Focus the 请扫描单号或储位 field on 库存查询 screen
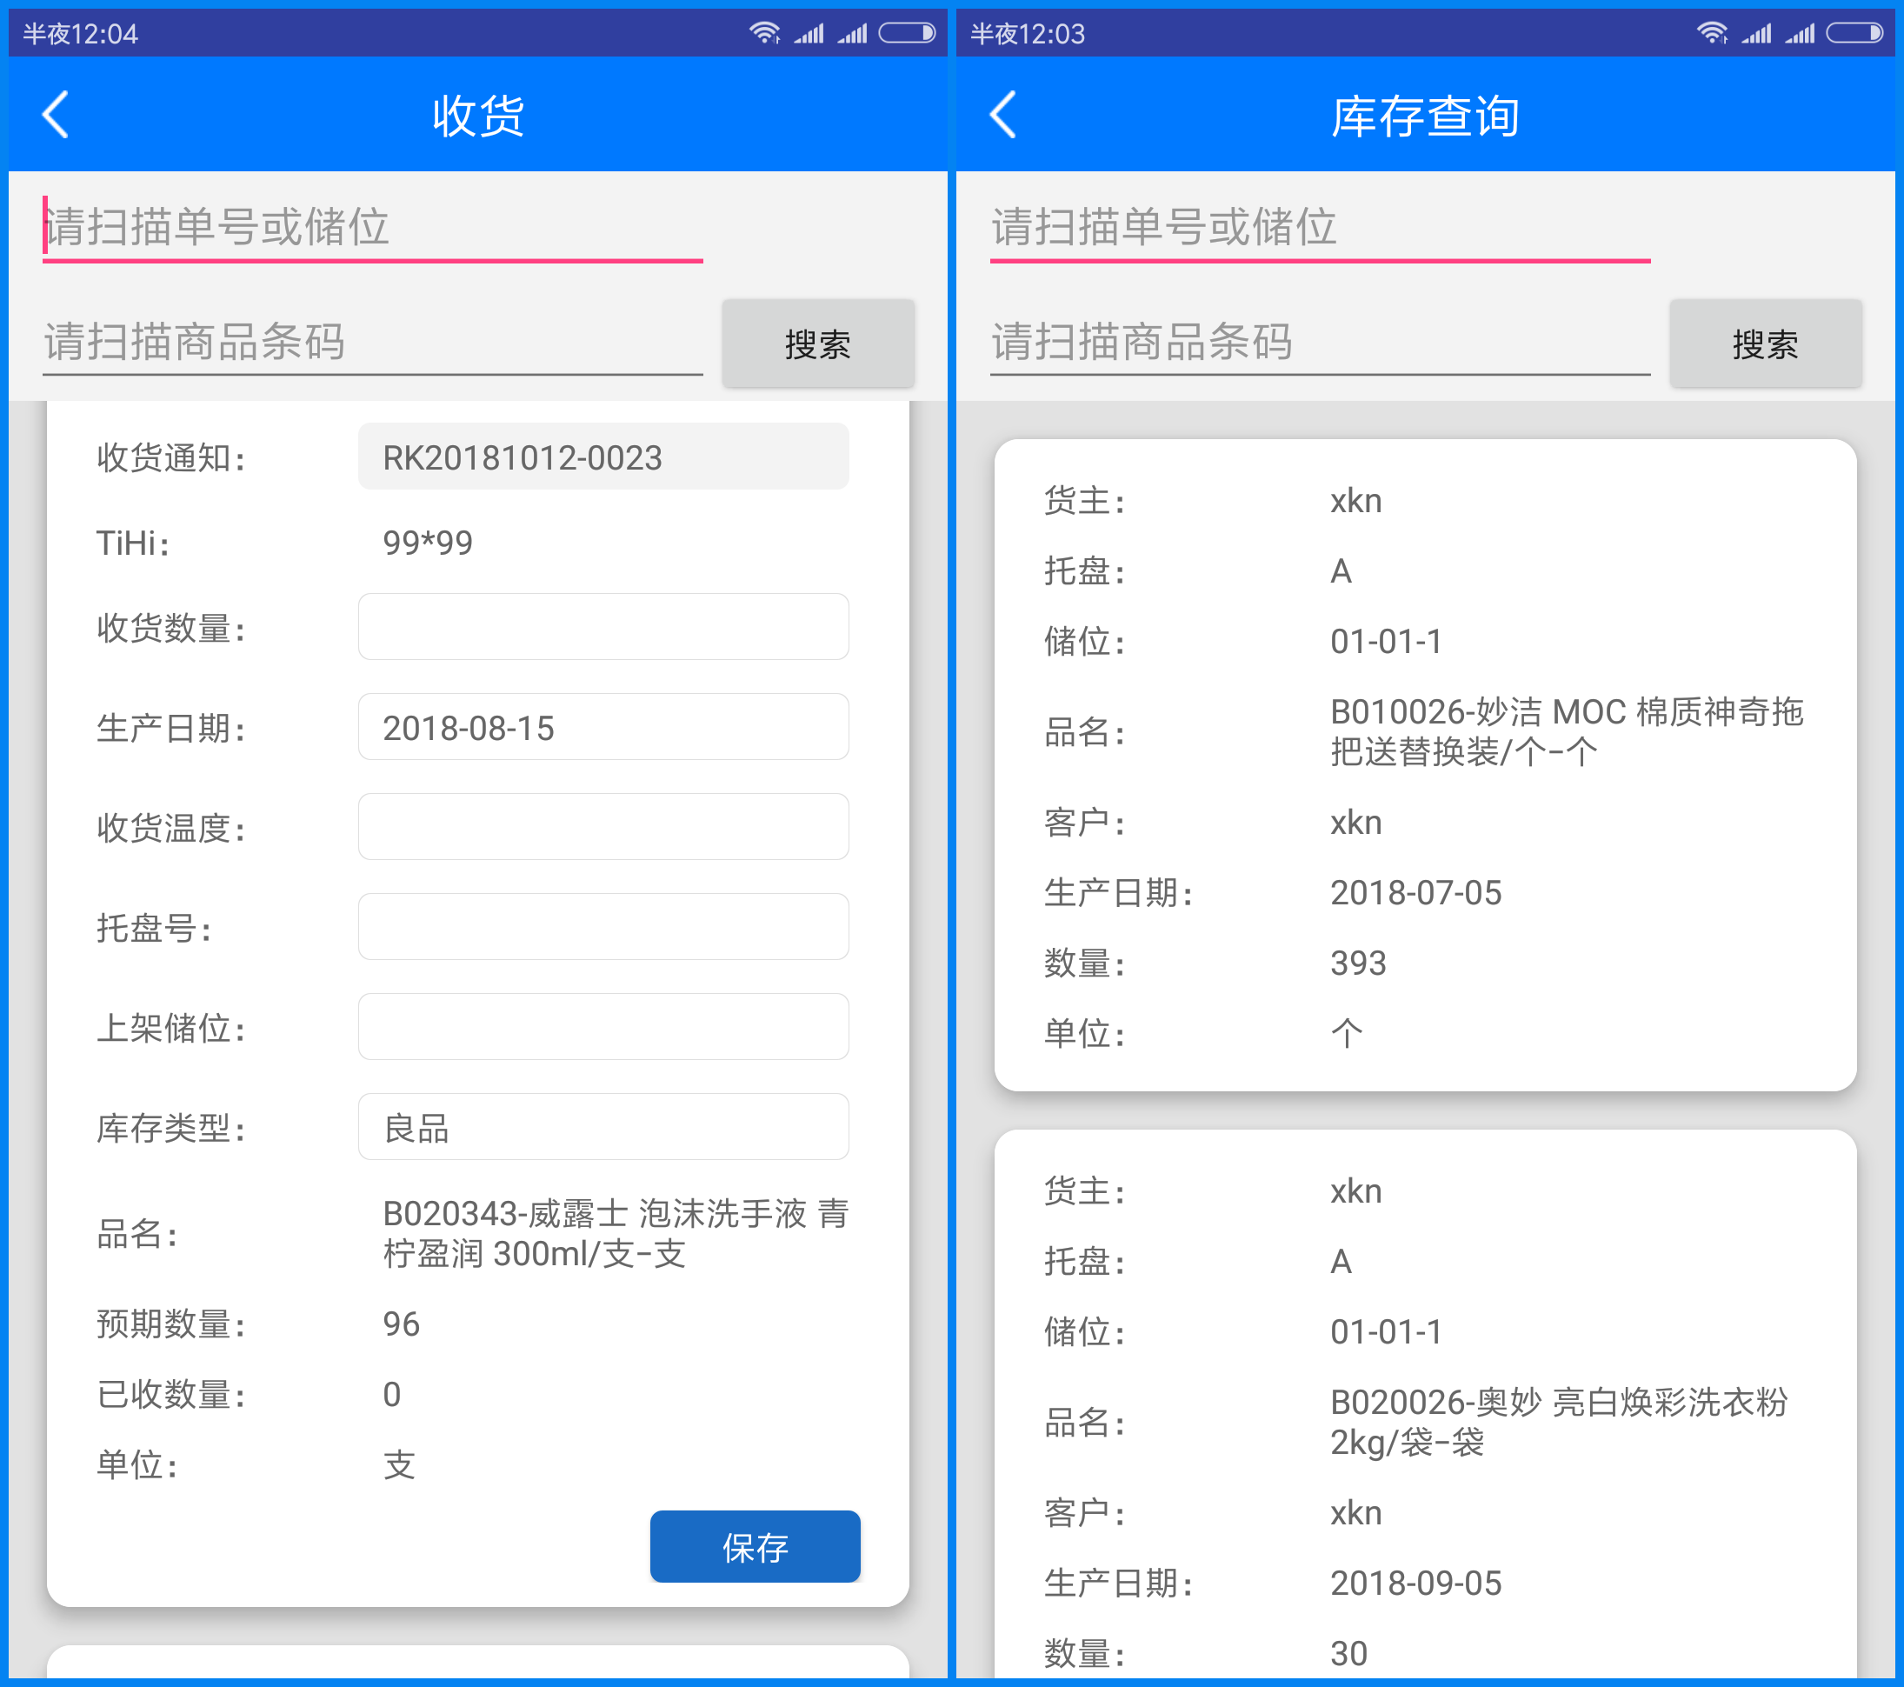The height and width of the screenshot is (1687, 1904). [1319, 226]
